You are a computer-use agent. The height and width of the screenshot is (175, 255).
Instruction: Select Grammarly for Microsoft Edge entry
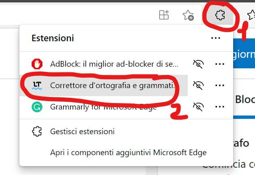click(104, 107)
